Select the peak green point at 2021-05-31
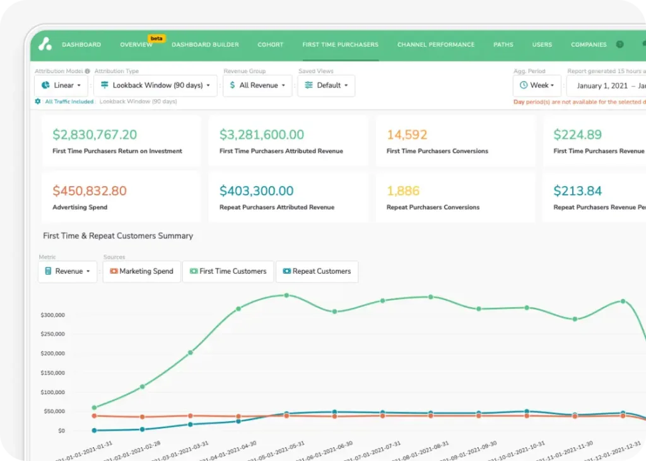646x461 pixels. pos(286,295)
